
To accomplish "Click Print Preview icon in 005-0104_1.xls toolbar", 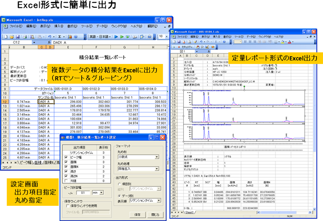I will click(x=190, y=42).
